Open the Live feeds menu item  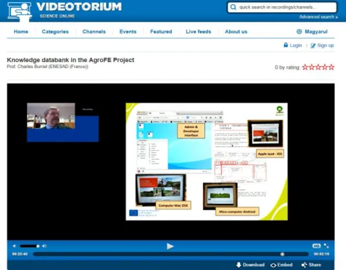tap(198, 32)
